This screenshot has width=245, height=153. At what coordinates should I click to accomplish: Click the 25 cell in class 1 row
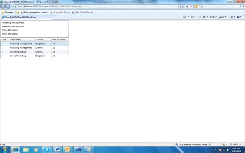[60, 44]
